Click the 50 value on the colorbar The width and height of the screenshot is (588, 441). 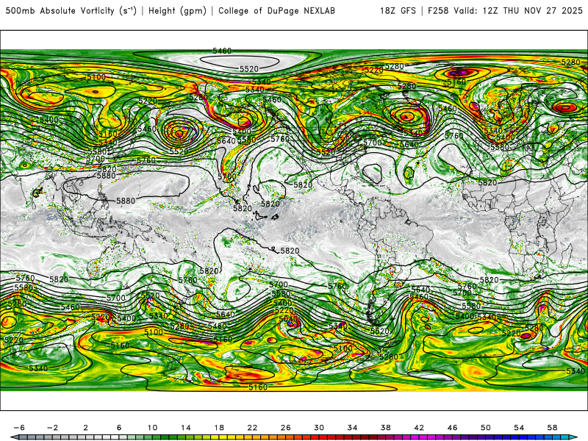(486, 428)
